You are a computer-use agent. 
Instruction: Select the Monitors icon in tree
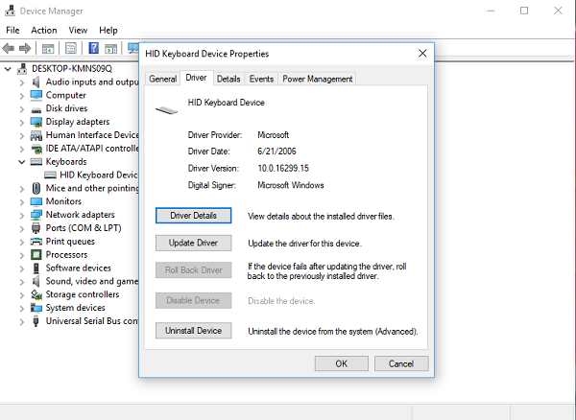[x=36, y=201]
